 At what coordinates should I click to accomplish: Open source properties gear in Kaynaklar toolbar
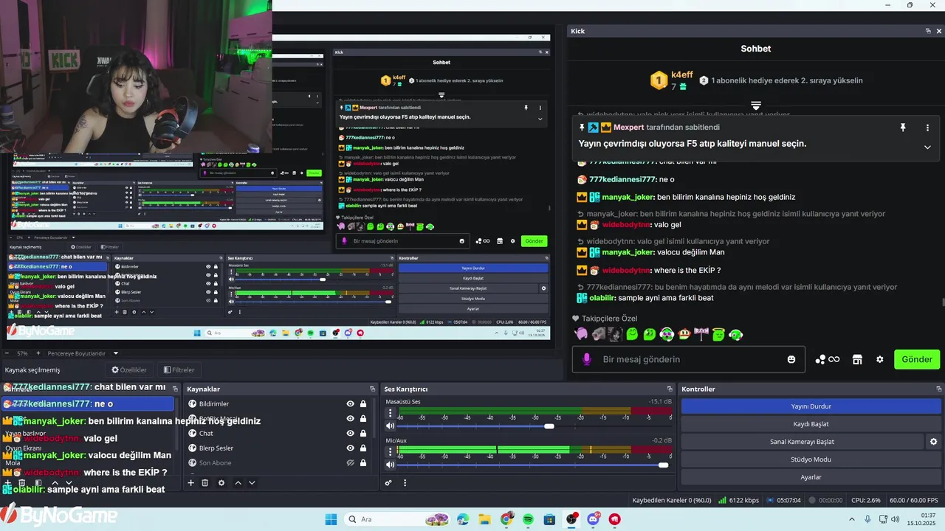221,483
